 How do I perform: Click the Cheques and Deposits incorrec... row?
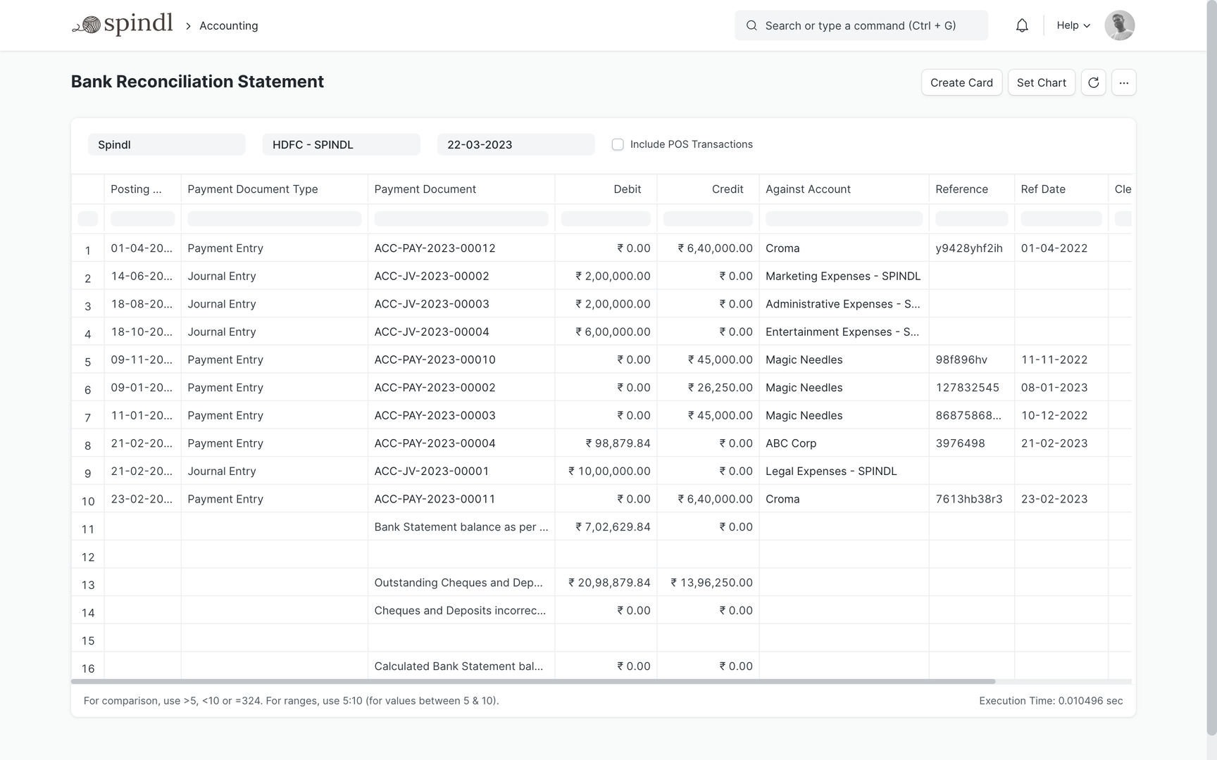601,610
